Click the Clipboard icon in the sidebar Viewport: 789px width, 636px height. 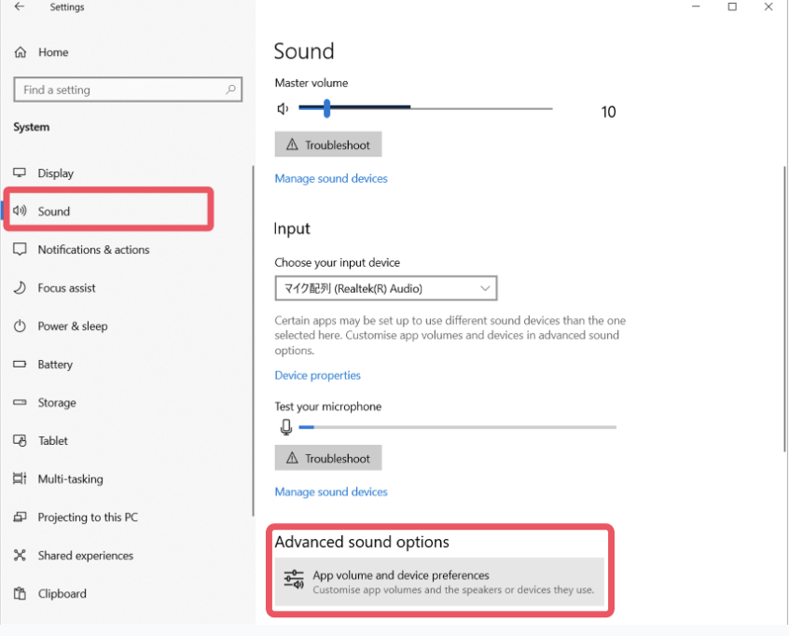pos(20,594)
